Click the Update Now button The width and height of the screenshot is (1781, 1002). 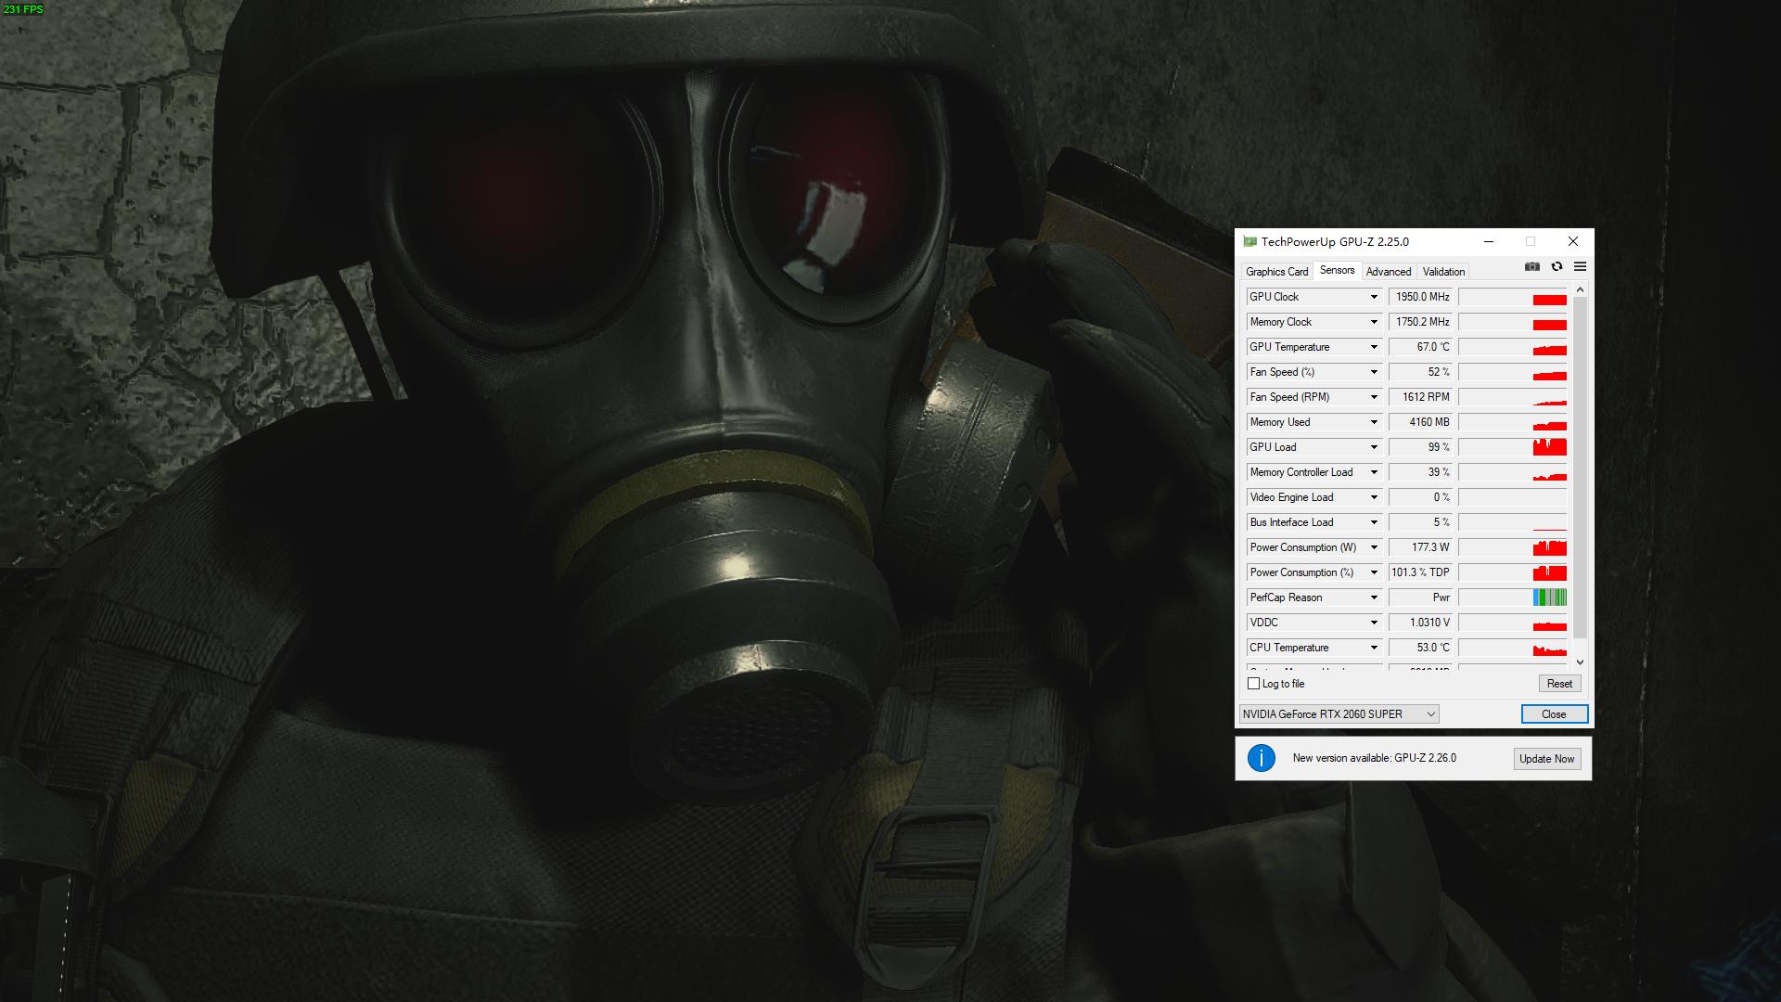tap(1546, 759)
